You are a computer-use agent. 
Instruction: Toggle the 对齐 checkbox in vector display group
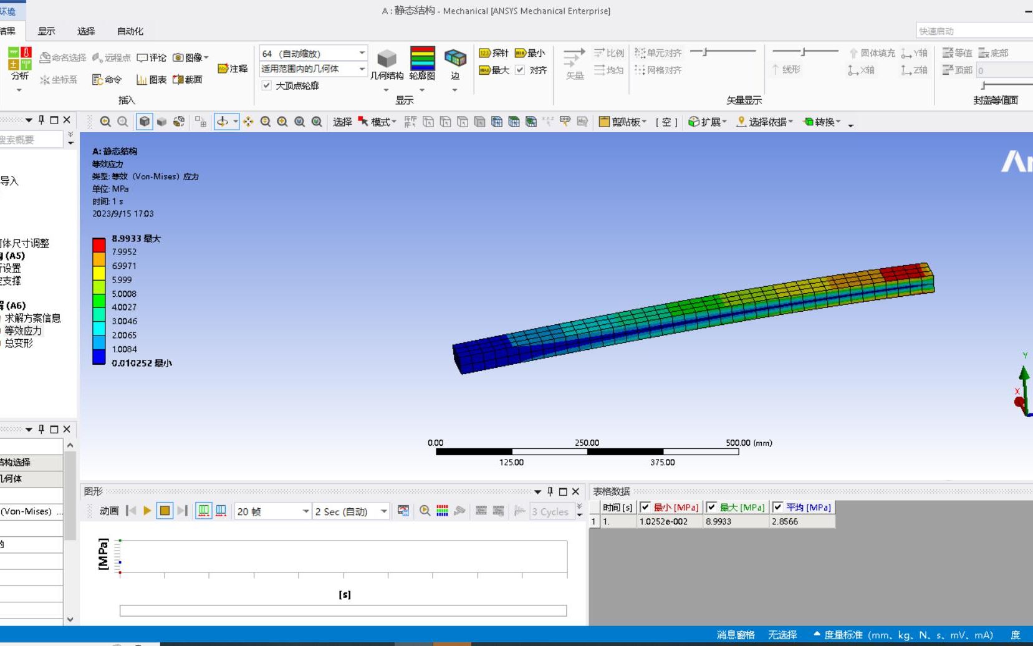[521, 70]
